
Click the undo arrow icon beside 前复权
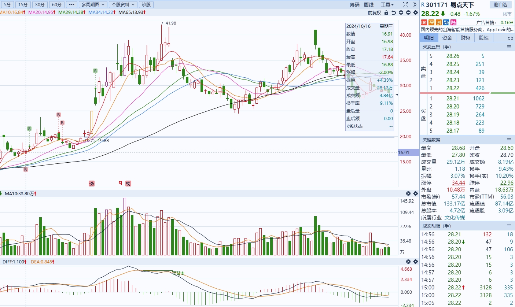[394, 12]
